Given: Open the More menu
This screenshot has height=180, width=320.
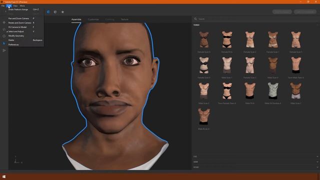Looking at the screenshot, I should click(22, 5).
